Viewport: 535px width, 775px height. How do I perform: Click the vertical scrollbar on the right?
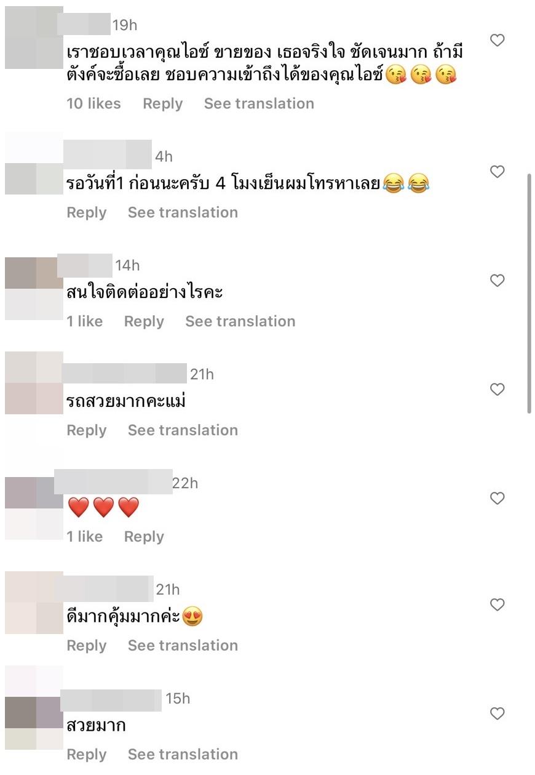(x=529, y=294)
